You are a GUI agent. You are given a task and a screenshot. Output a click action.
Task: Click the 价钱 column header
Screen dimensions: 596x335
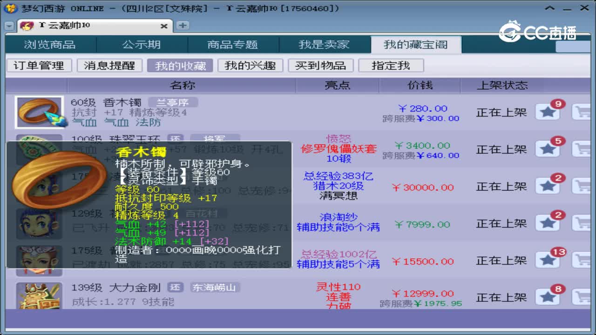(420, 85)
